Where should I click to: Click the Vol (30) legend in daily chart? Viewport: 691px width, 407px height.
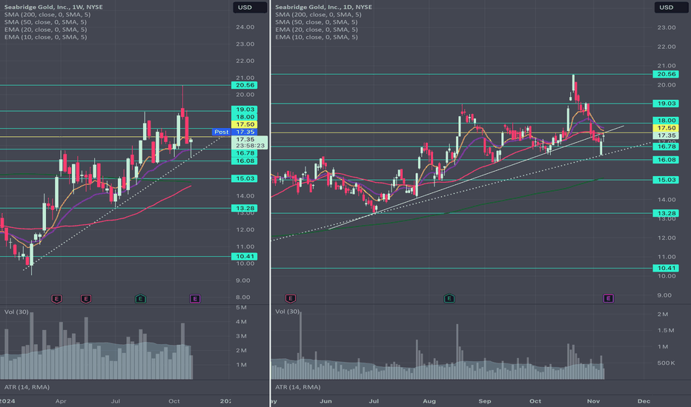coord(288,312)
